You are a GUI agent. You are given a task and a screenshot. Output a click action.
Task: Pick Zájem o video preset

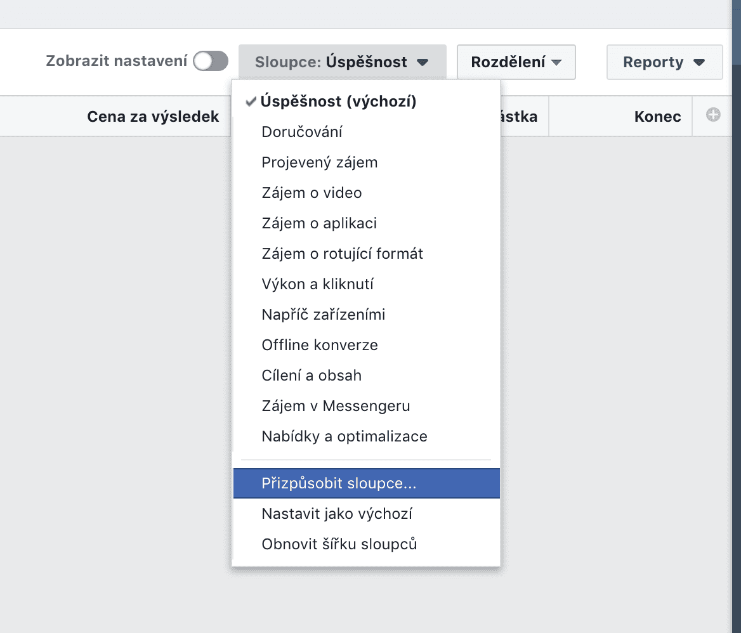pyautogui.click(x=311, y=193)
